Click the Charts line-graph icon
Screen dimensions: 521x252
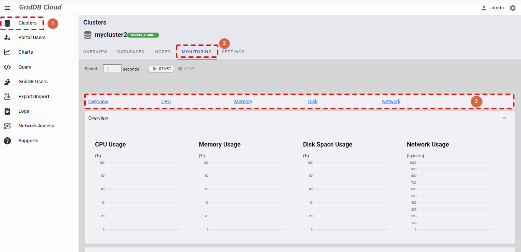point(7,52)
